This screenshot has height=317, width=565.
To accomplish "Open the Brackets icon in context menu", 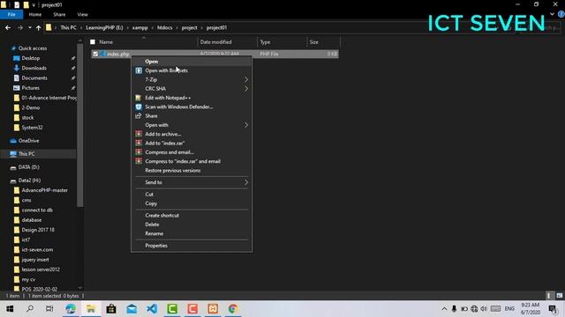I will [x=139, y=70].
